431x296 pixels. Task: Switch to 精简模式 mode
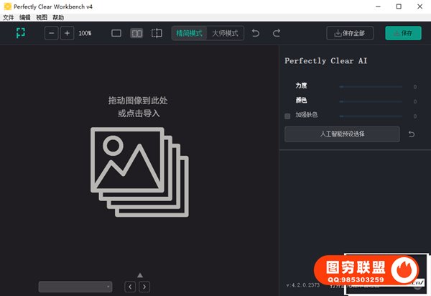click(190, 33)
